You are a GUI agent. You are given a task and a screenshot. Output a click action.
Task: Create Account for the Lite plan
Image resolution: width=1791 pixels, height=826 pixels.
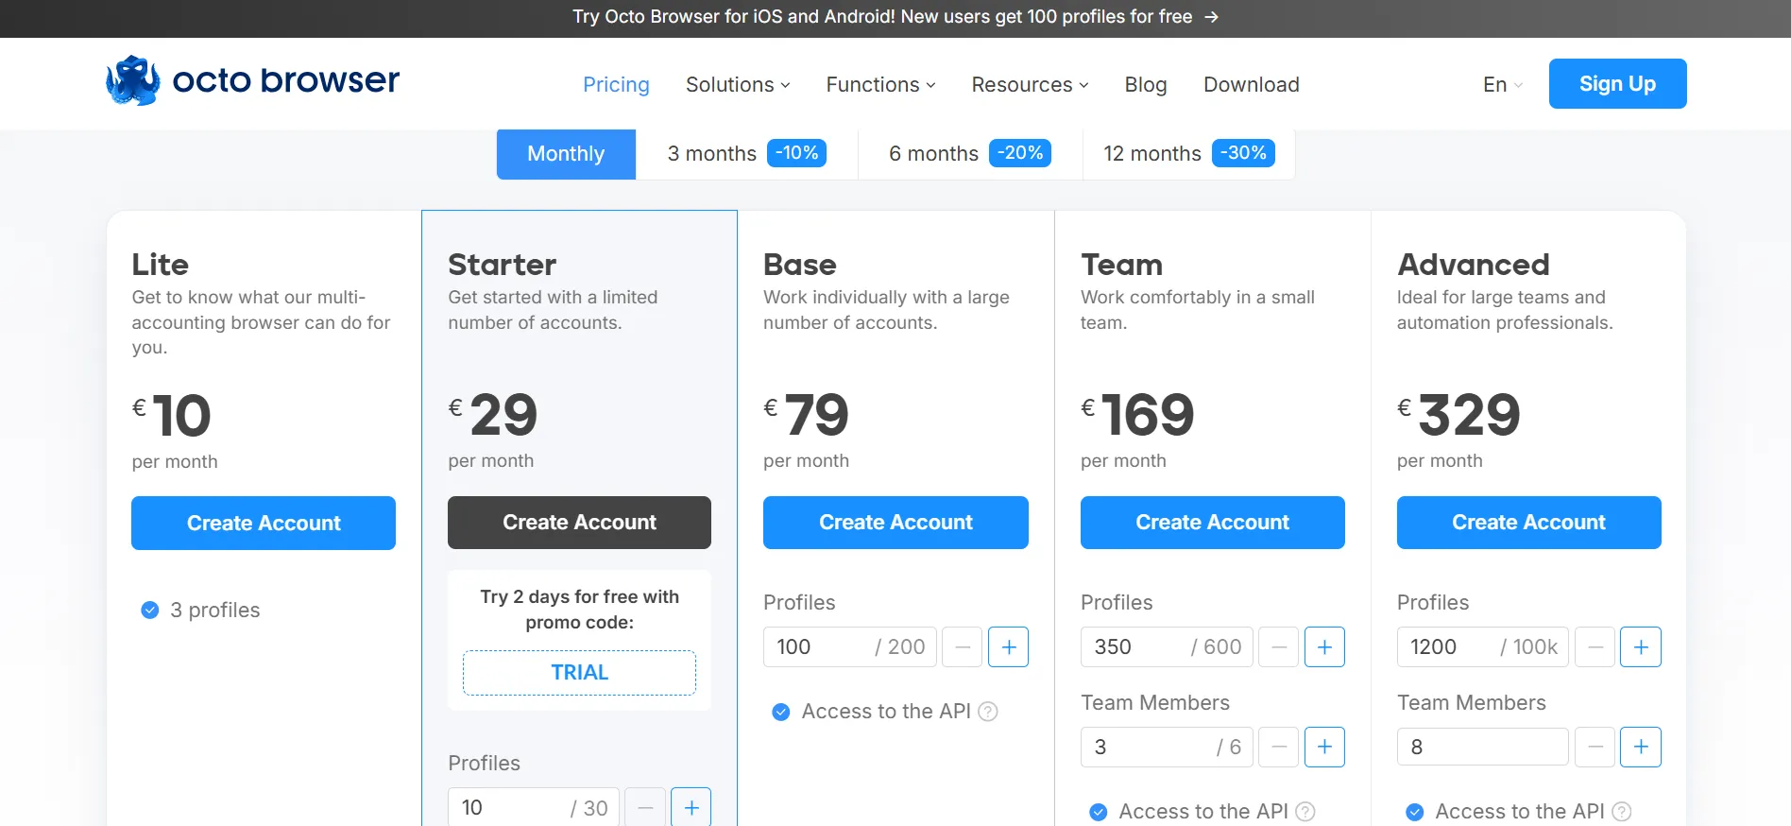coord(264,523)
